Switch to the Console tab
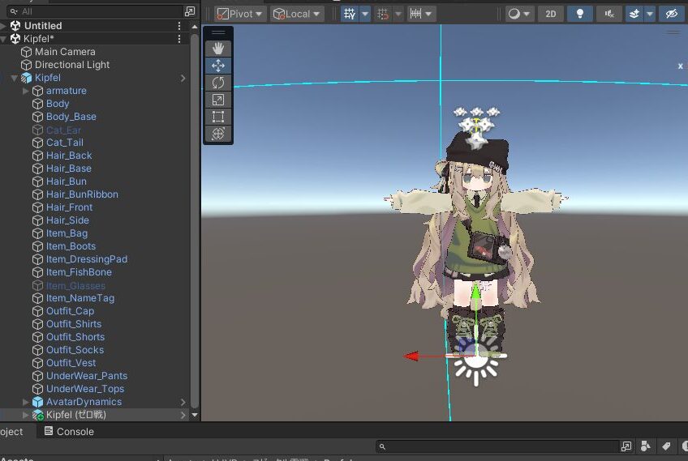 (67, 432)
